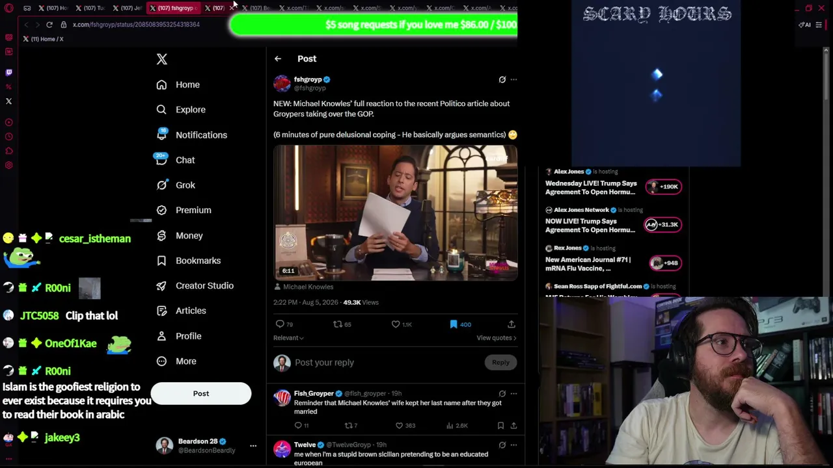This screenshot has width=833, height=468.
Task: Open New American Journal #71 space title
Action: pos(588,264)
